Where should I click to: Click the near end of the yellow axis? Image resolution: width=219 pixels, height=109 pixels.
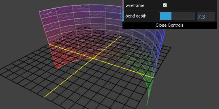pyautogui.click(x=44, y=97)
